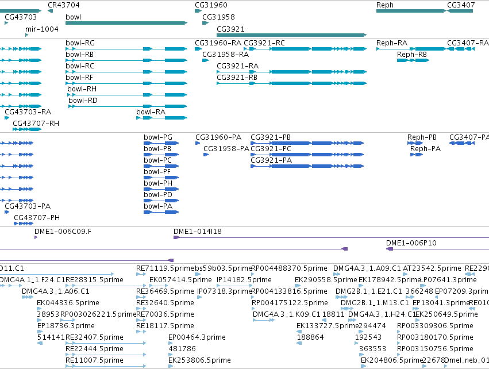Click the bowl-PD protein label
This screenshot has height=369, width=489.
click(x=158, y=195)
